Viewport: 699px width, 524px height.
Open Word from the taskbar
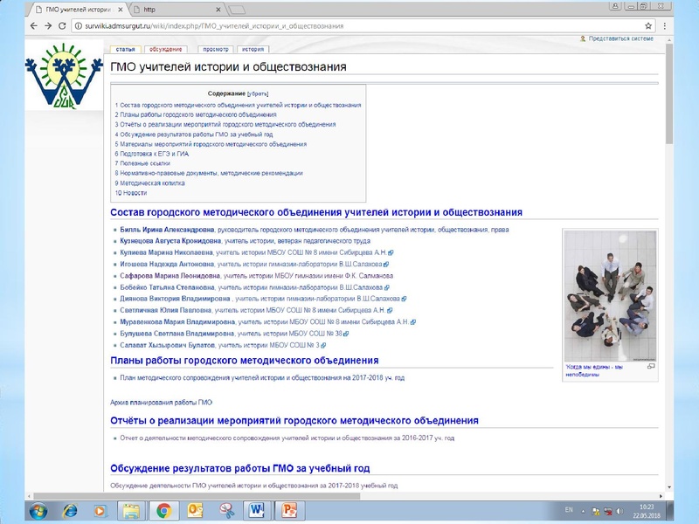point(257,510)
